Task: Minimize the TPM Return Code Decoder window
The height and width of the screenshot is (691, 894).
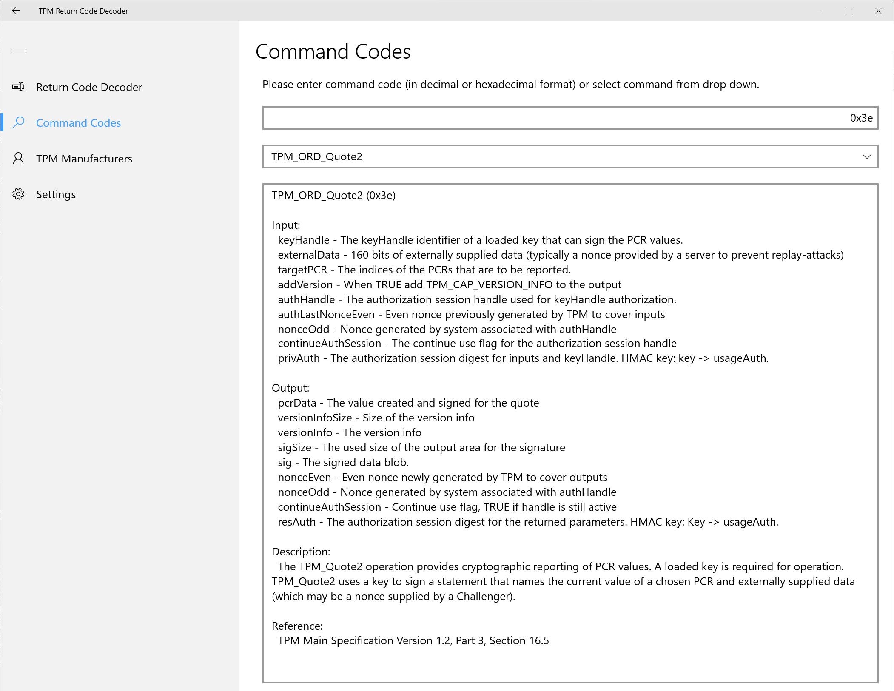Action: pyautogui.click(x=820, y=11)
